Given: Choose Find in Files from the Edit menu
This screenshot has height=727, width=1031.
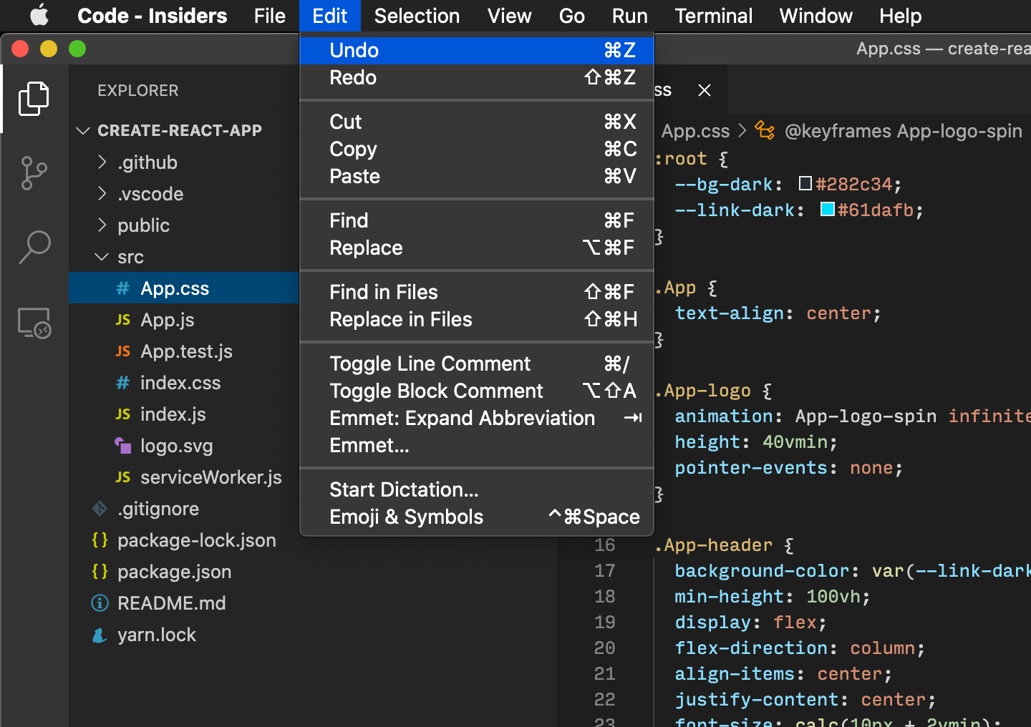Looking at the screenshot, I should 384,292.
